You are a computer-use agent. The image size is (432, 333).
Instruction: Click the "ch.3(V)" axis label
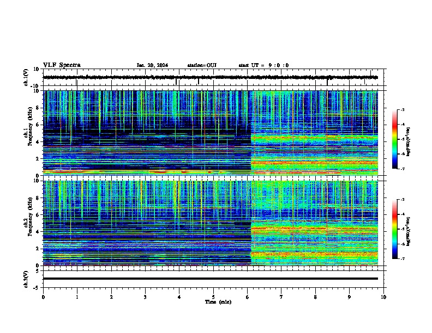[x=26, y=279]
